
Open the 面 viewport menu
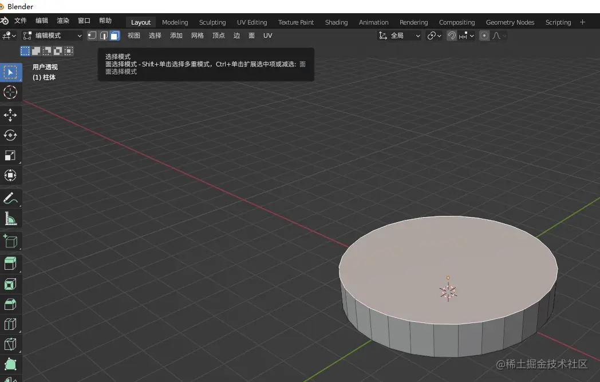(251, 36)
